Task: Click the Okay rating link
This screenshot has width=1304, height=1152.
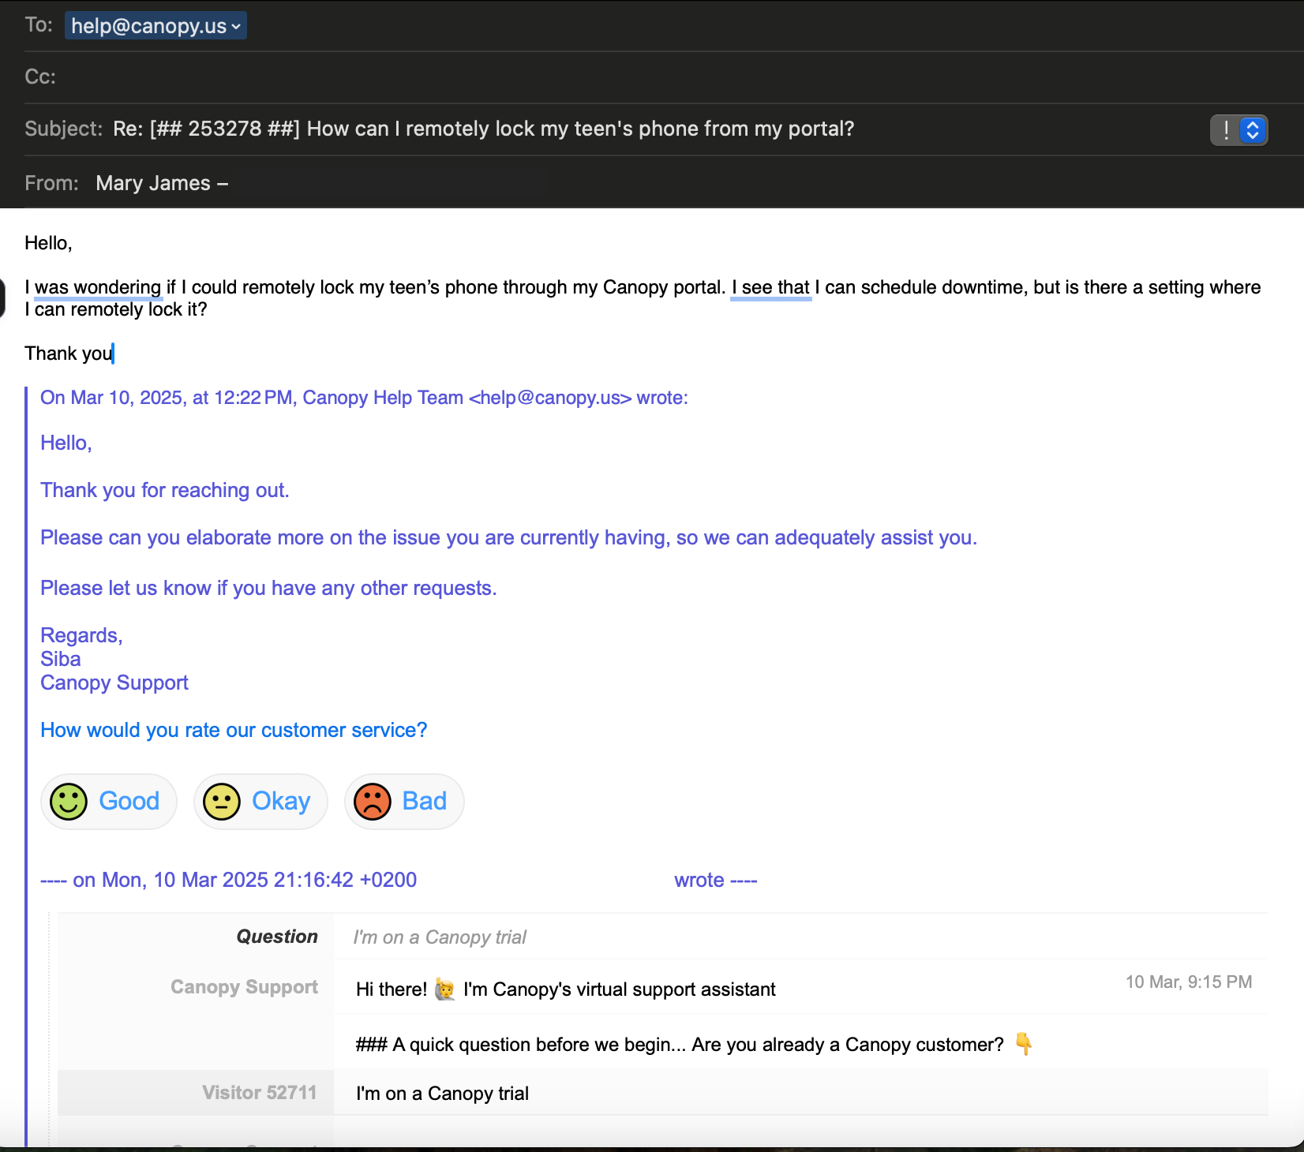Action: point(281,801)
